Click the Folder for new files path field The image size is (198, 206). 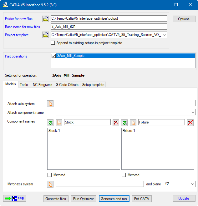(109, 18)
